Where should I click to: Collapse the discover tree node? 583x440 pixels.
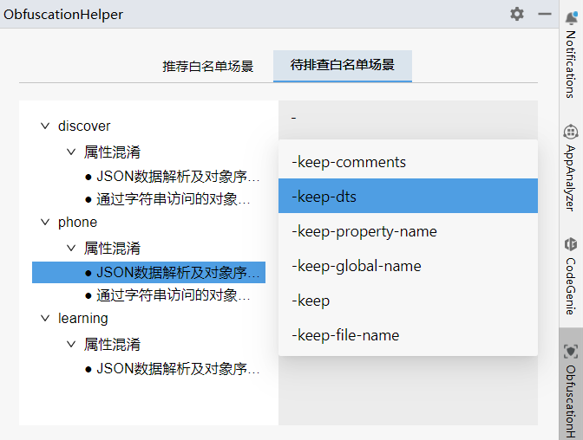45,126
